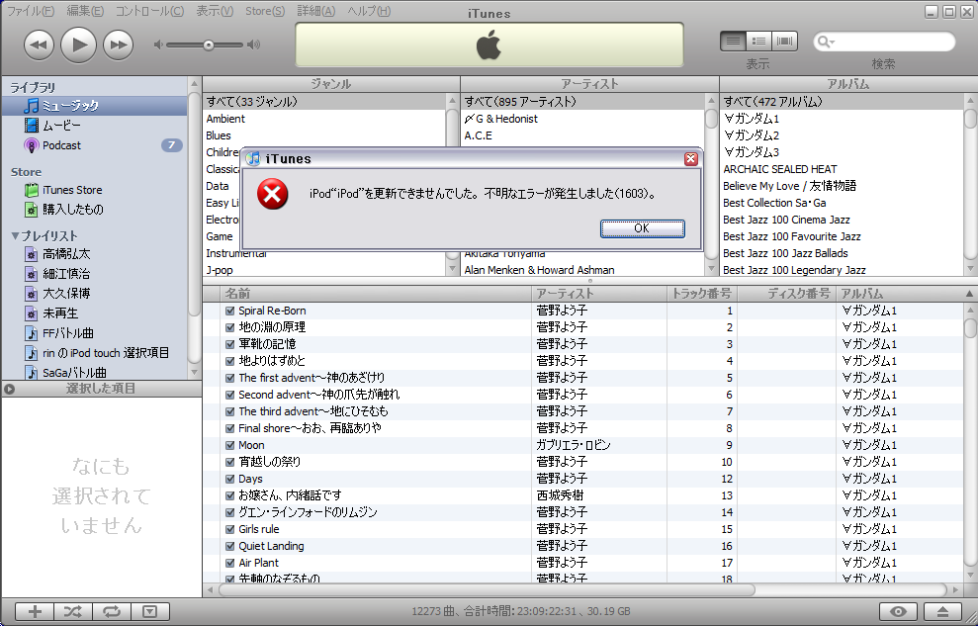Uncheck the Days track checkbox

(x=229, y=479)
